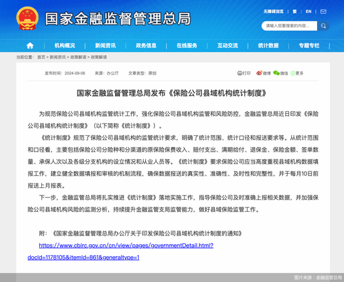Viewport: 344px width, 282px height.
Task: Click 无障碍浏览 accessibility link
Action: coord(273,11)
